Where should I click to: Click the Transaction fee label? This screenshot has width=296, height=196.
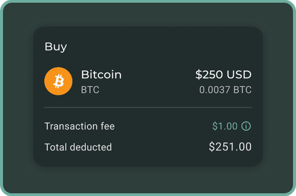tap(80, 126)
